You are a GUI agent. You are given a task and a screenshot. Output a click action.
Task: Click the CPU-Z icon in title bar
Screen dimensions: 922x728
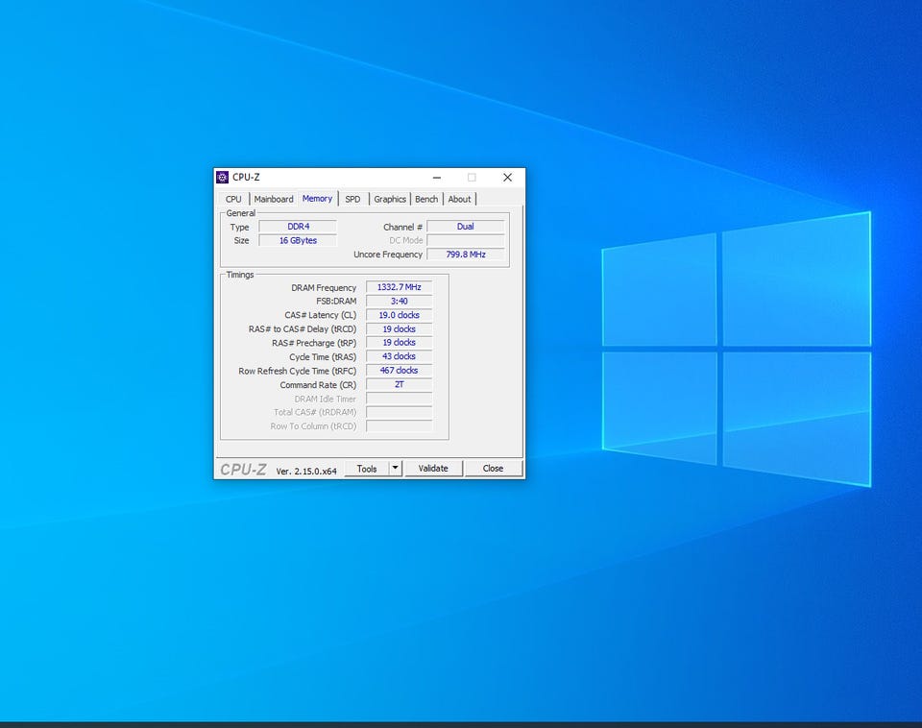[223, 178]
